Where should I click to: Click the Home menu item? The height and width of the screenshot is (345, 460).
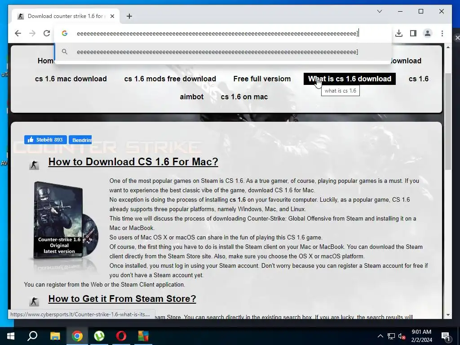[46, 61]
